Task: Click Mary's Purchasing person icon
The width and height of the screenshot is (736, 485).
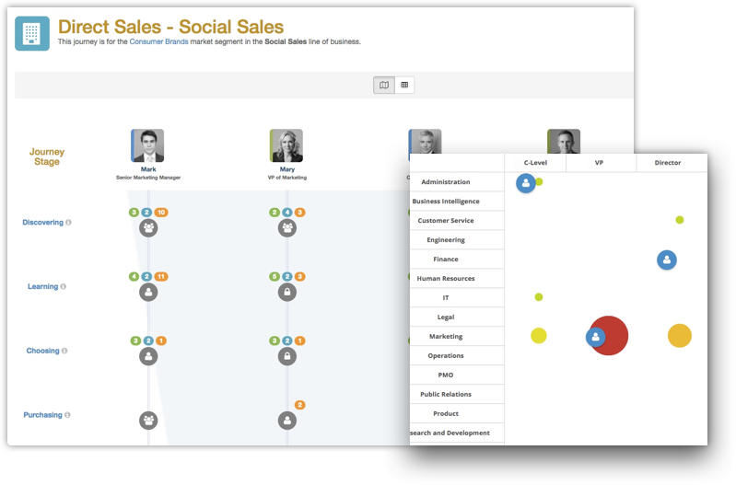Action: (287, 421)
